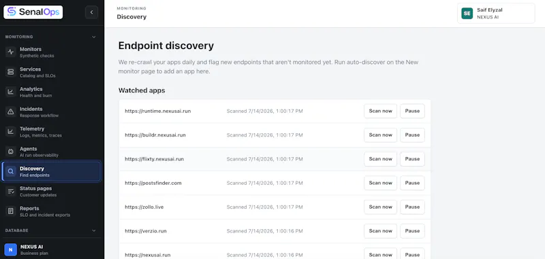This screenshot has height=259, width=545.
Task: Click https://buildr.nexusai.run URL text
Action: [155, 135]
